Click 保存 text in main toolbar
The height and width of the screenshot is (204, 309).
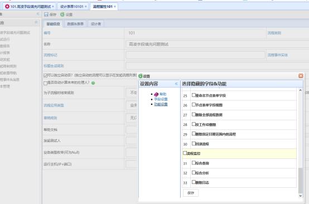tap(53, 14)
